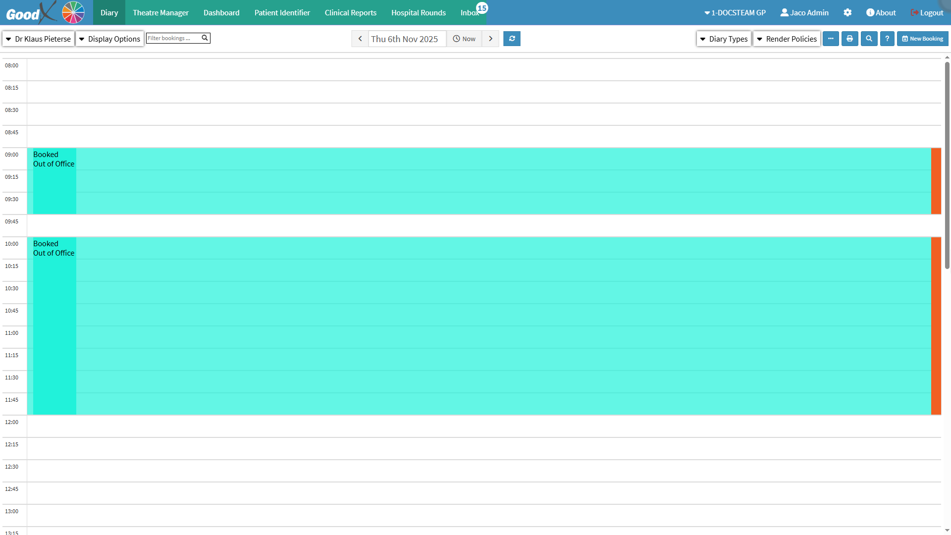951x535 pixels.
Task: Open the help question mark icon
Action: click(887, 39)
